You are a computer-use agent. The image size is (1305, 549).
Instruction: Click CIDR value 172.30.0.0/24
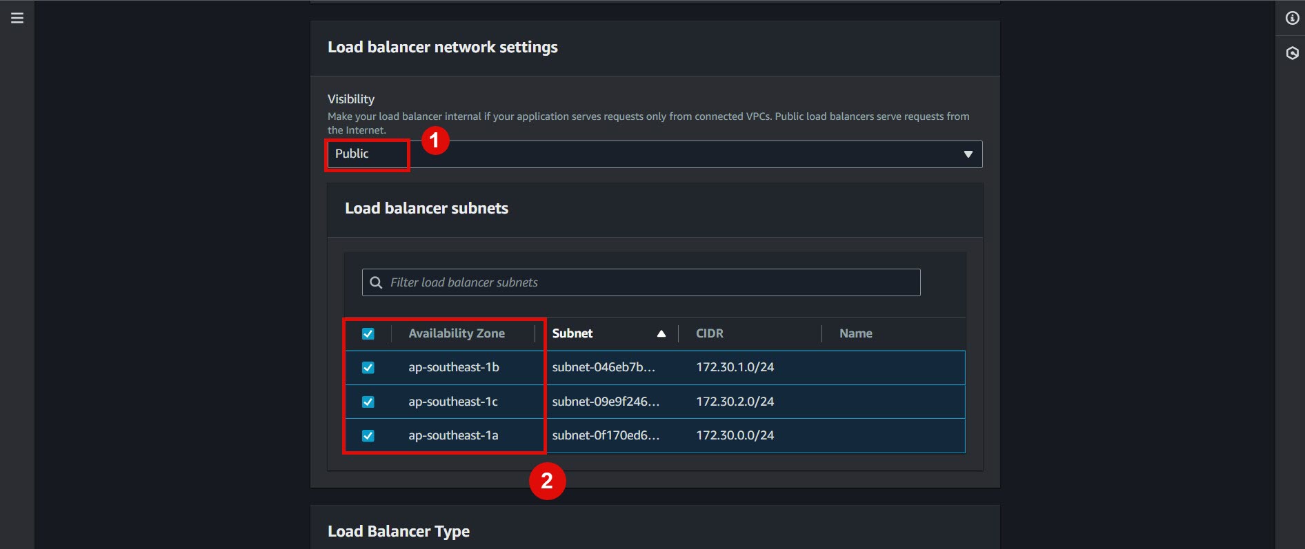(x=735, y=435)
